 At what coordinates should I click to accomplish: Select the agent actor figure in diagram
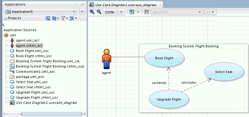pos(107,59)
